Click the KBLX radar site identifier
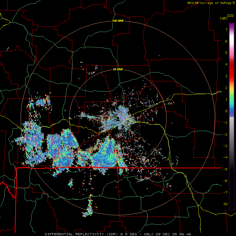This screenshot has width=236, height=236. click(x=149, y=234)
